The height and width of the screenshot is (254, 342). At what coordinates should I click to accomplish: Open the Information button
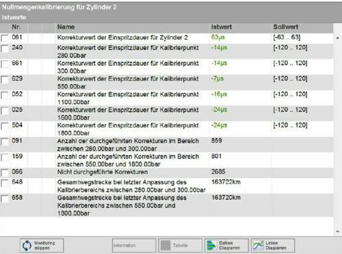[134, 246]
